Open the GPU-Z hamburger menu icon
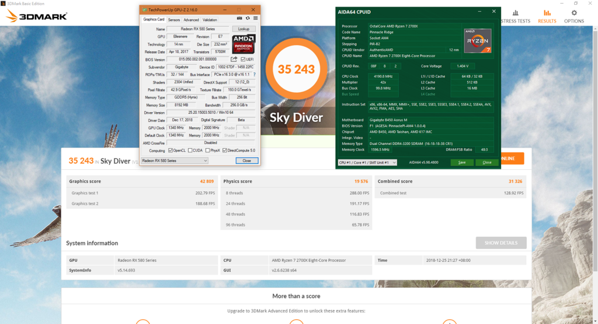Image resolution: width=598 pixels, height=324 pixels. 256,18
